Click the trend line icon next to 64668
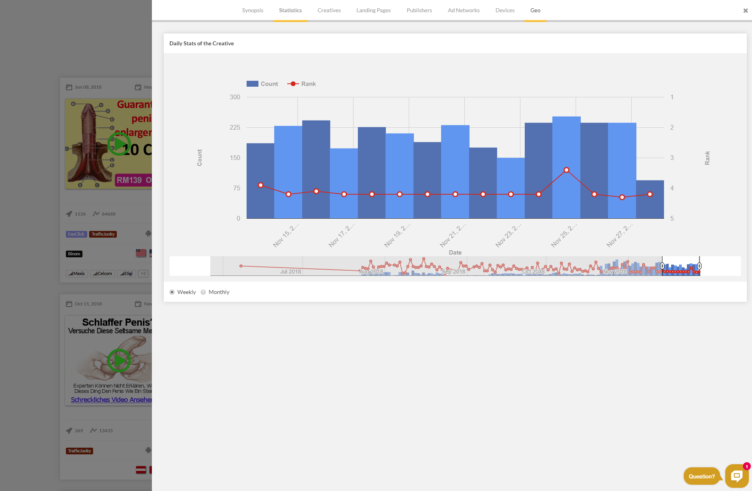752x491 pixels. [96, 214]
